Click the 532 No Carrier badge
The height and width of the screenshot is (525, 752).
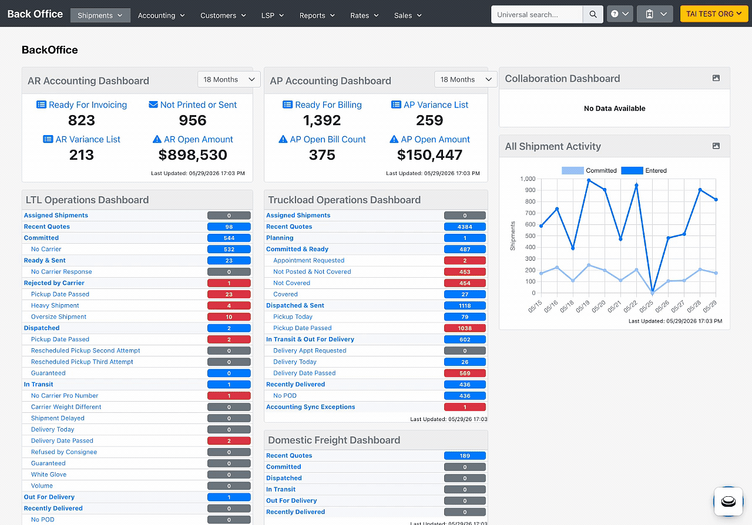pyautogui.click(x=229, y=249)
